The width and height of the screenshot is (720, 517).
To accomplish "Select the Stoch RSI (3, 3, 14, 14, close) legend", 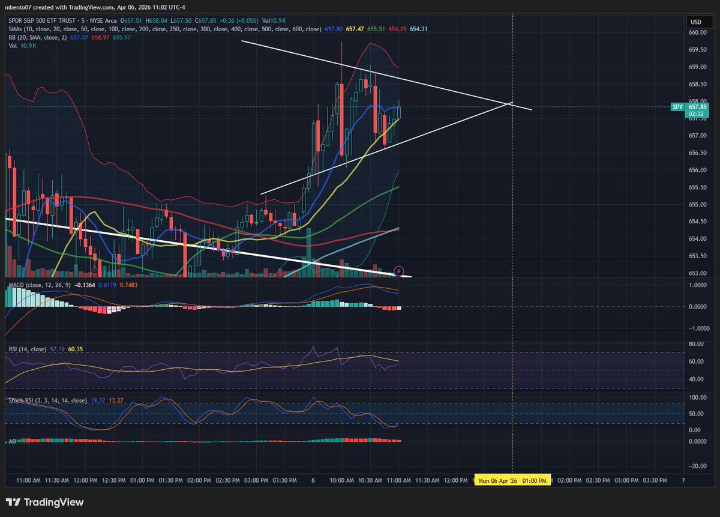I will coord(48,400).
